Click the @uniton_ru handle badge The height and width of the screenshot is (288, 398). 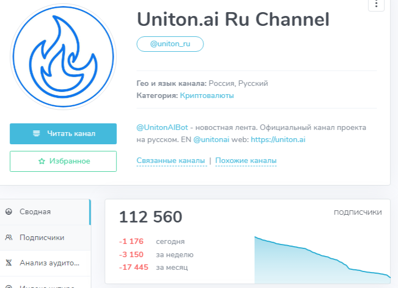pyautogui.click(x=170, y=44)
